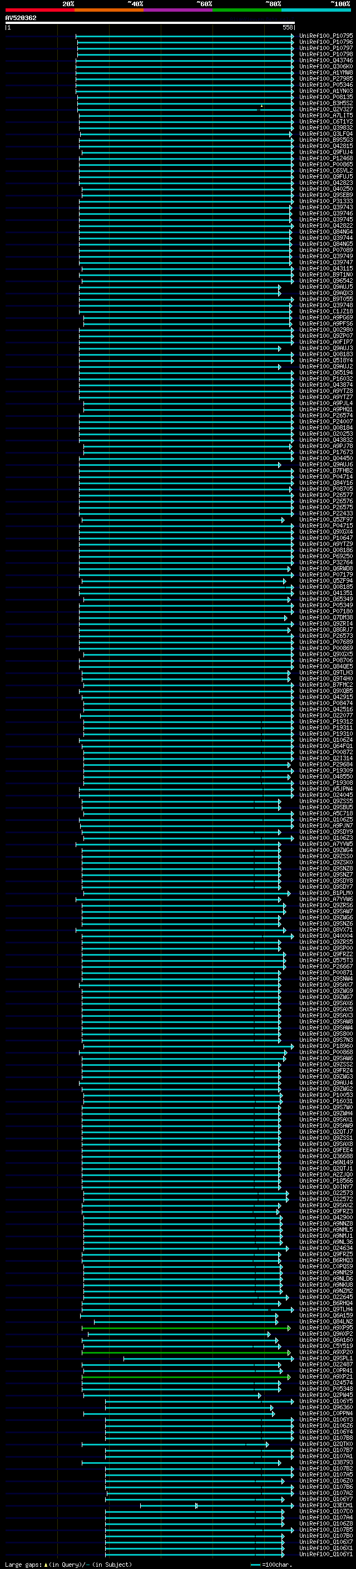The width and height of the screenshot is (356, 1569).
Task: Open hit UniRef100_A1YMW8
Action: coord(326,72)
